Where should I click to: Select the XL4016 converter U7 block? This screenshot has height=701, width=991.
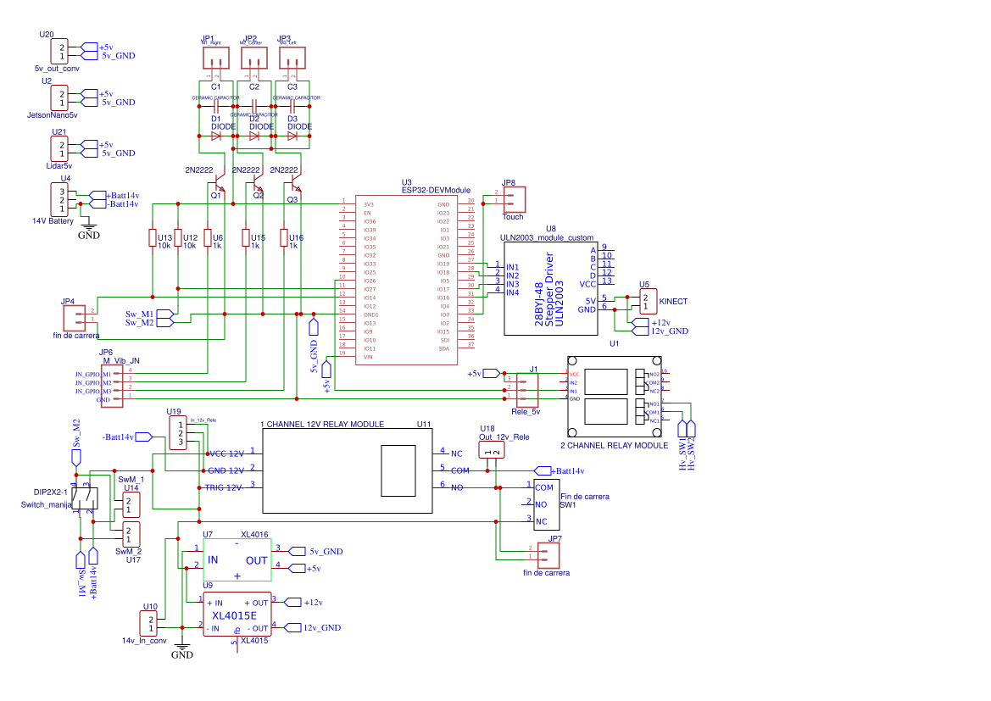[x=237, y=559]
